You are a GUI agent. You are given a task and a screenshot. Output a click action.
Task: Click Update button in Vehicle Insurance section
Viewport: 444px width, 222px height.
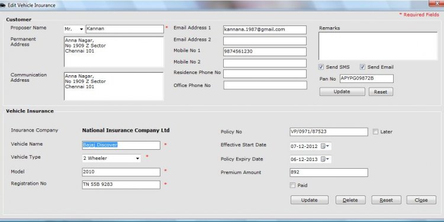(x=310, y=200)
